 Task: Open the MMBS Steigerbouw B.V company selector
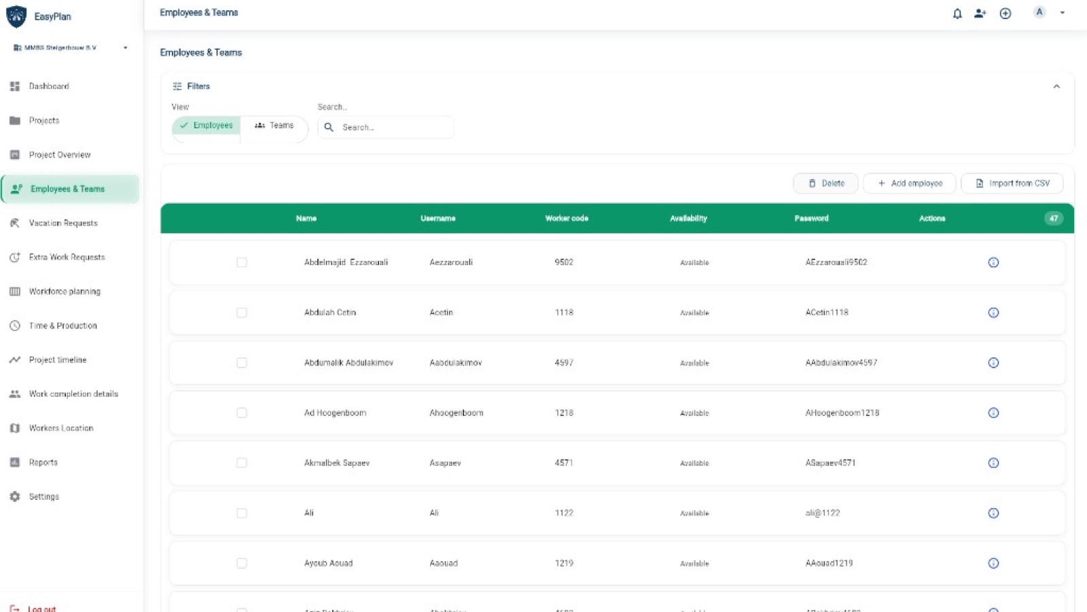[71, 48]
